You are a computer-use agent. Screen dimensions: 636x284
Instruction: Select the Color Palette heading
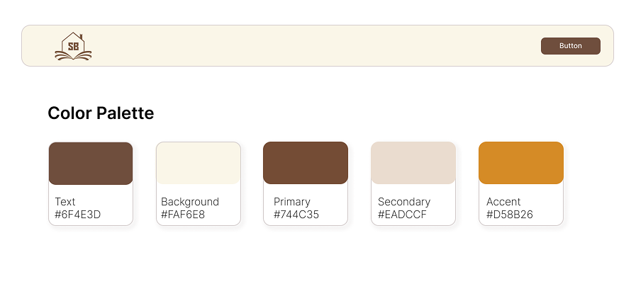(x=101, y=113)
